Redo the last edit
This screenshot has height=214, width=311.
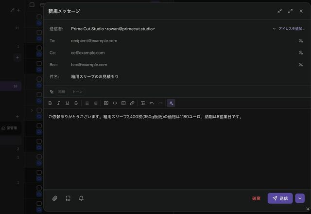[160, 103]
